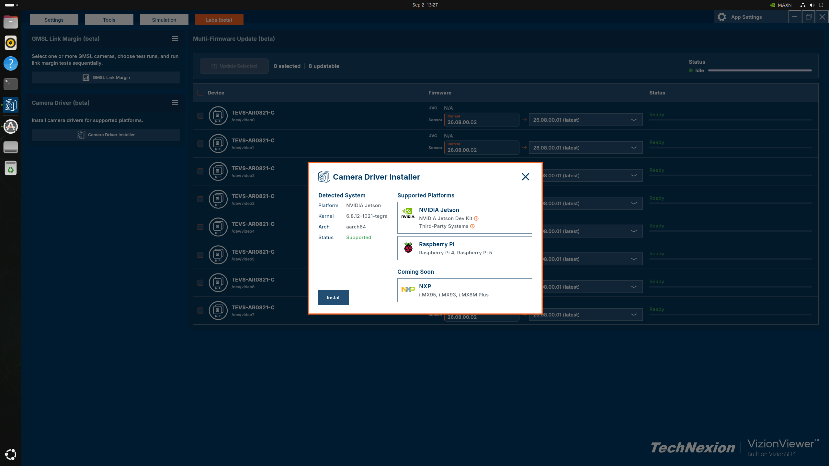This screenshot has height=466, width=829.
Task: Click the Update Selected button
Action: pos(234,66)
